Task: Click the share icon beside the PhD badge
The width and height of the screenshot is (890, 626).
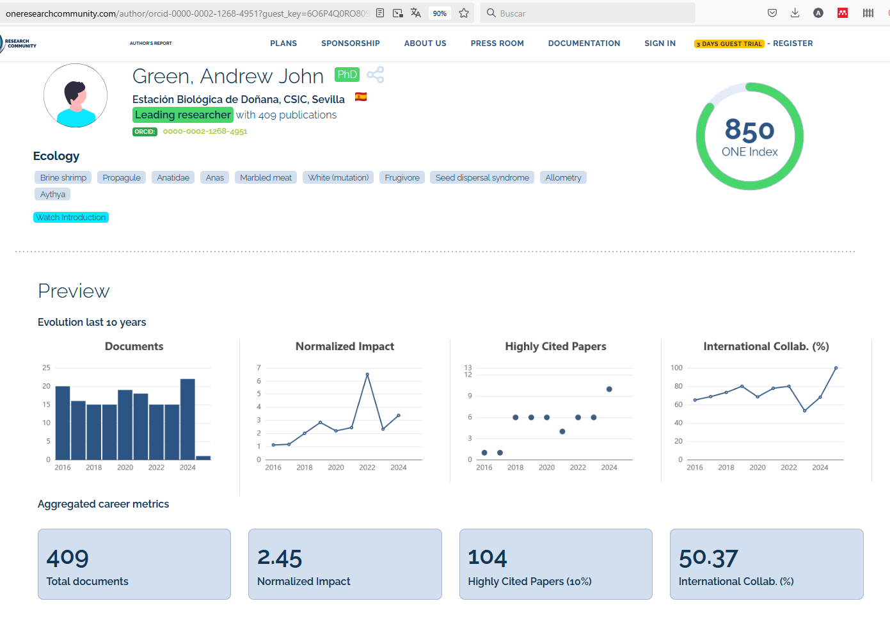Action: 376,75
